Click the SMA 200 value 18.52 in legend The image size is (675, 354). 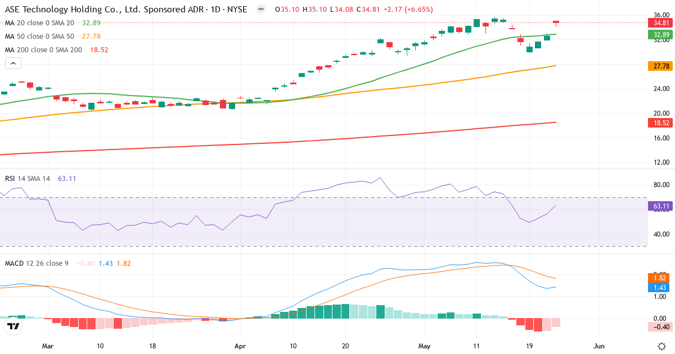click(99, 49)
